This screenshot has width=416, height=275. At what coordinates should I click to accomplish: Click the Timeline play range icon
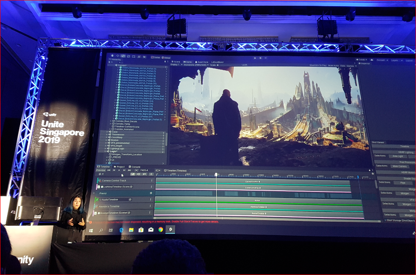point(136,170)
